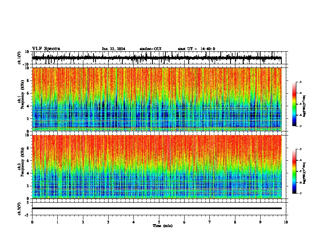322x249 pixels.
Task: Click time axis tick label "0"
Action: (x=32, y=222)
